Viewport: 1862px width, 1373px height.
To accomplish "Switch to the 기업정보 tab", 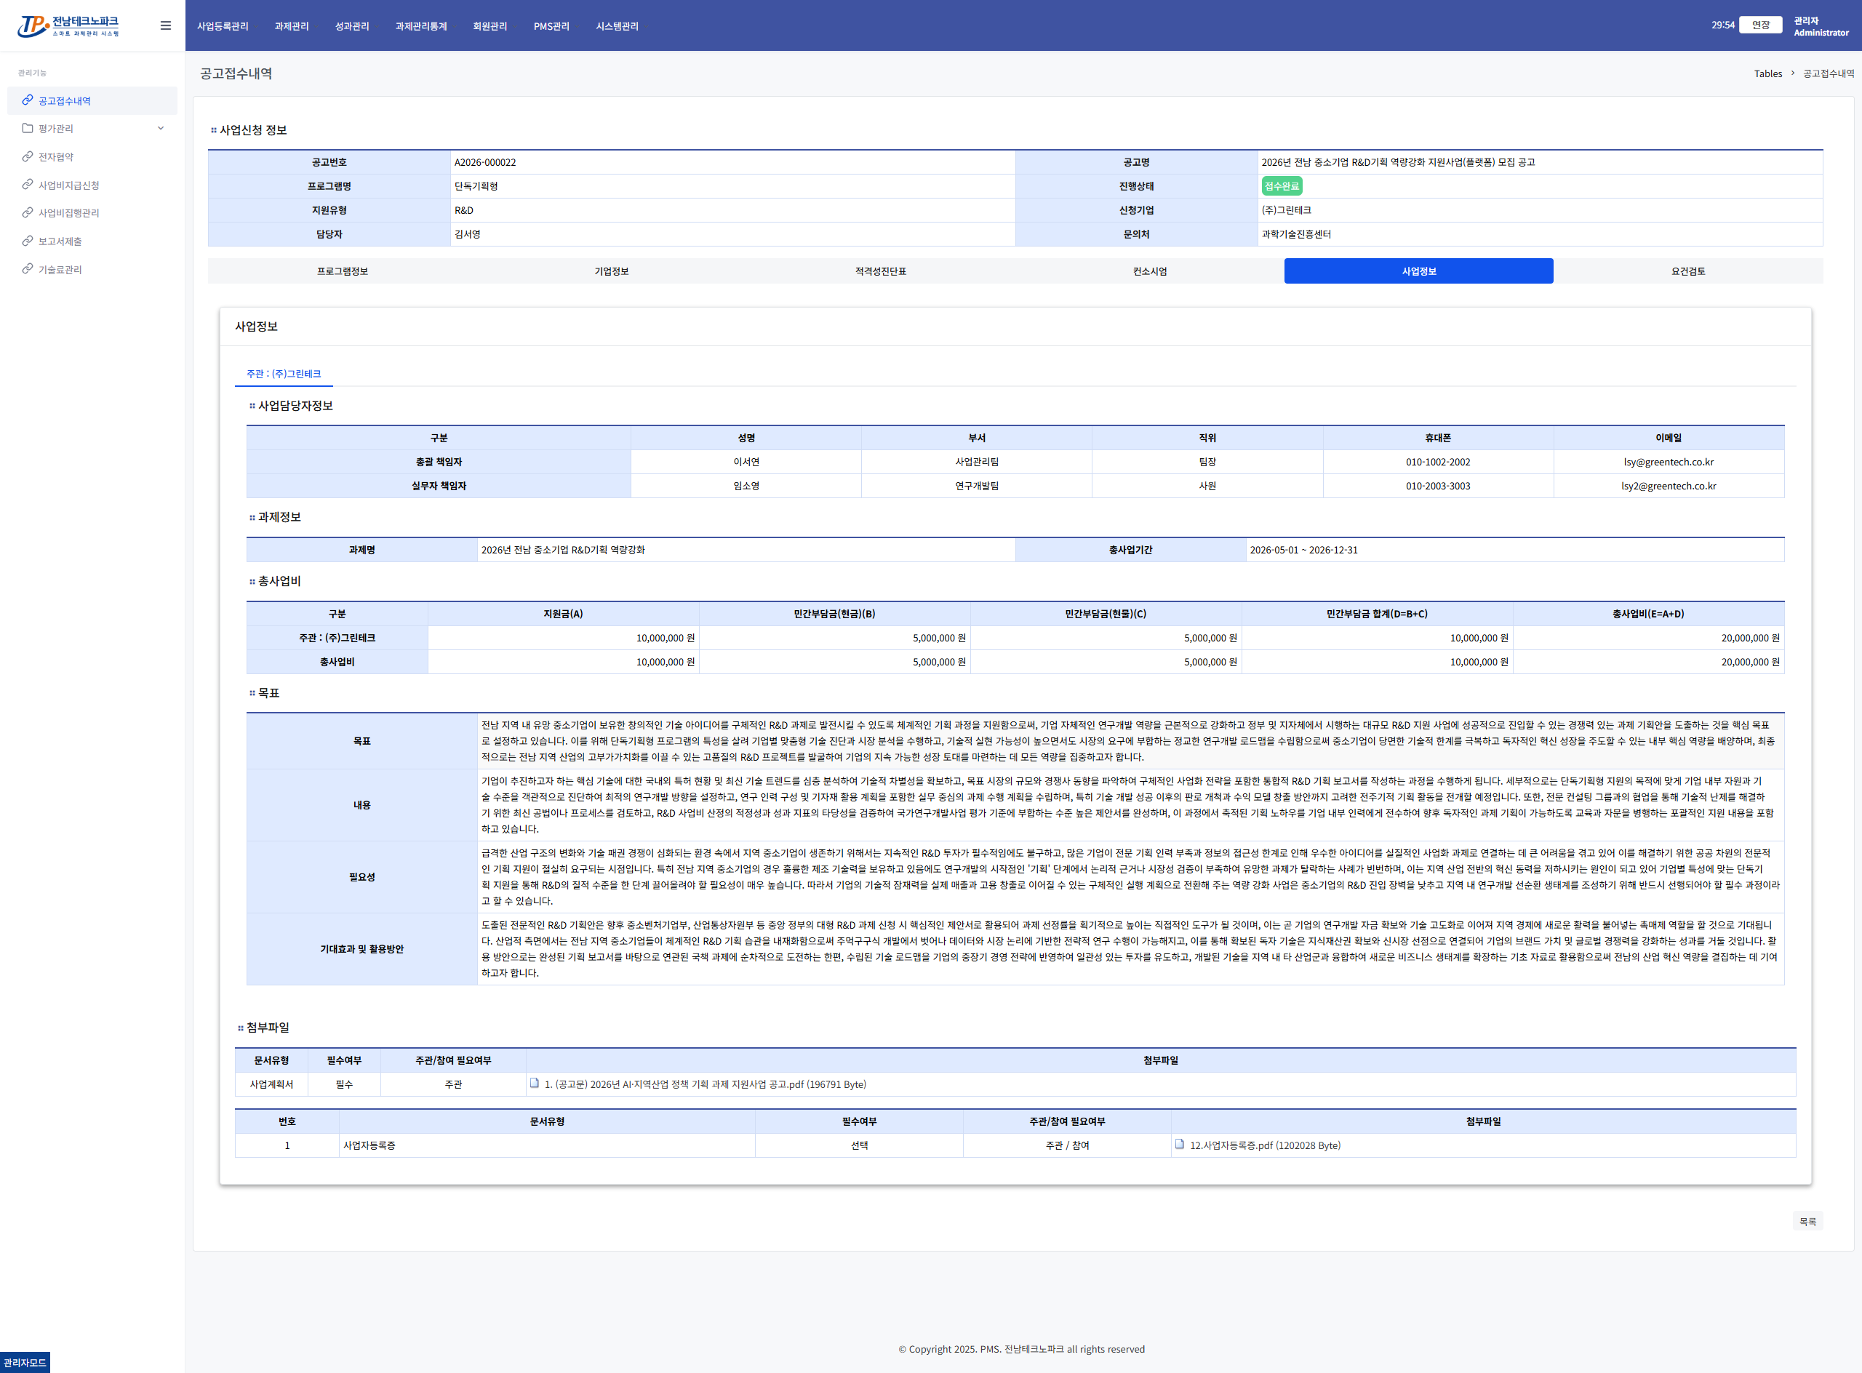I will pyautogui.click(x=612, y=271).
